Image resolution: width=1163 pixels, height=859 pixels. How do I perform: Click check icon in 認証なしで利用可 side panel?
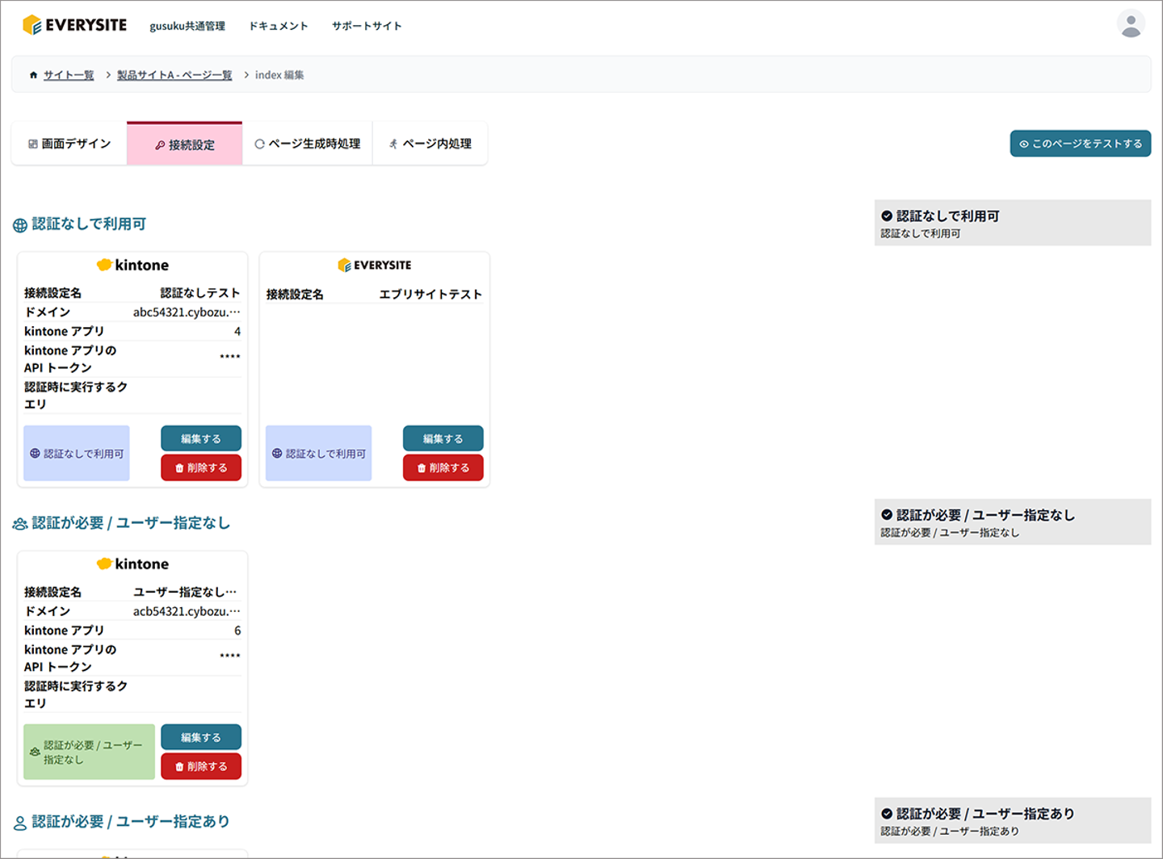click(887, 216)
